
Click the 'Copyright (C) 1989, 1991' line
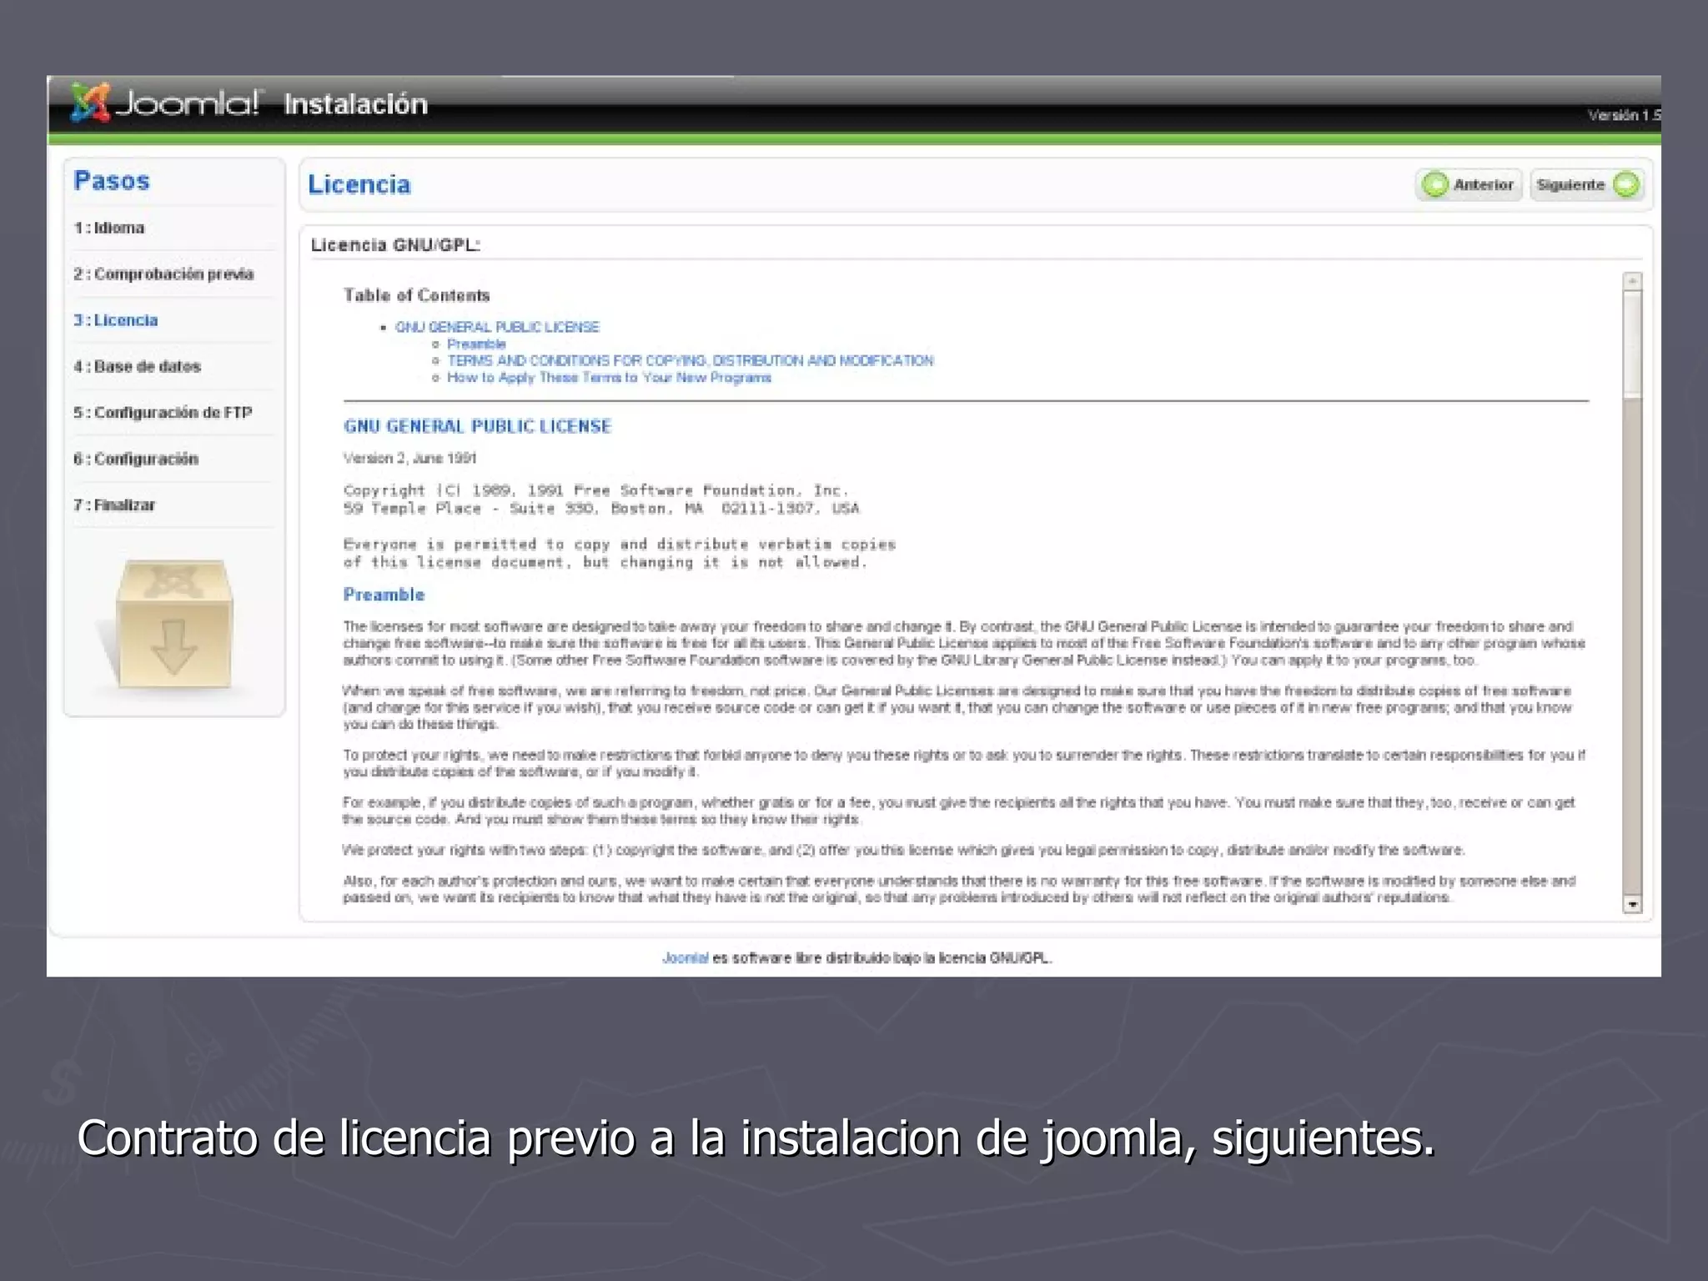point(596,490)
